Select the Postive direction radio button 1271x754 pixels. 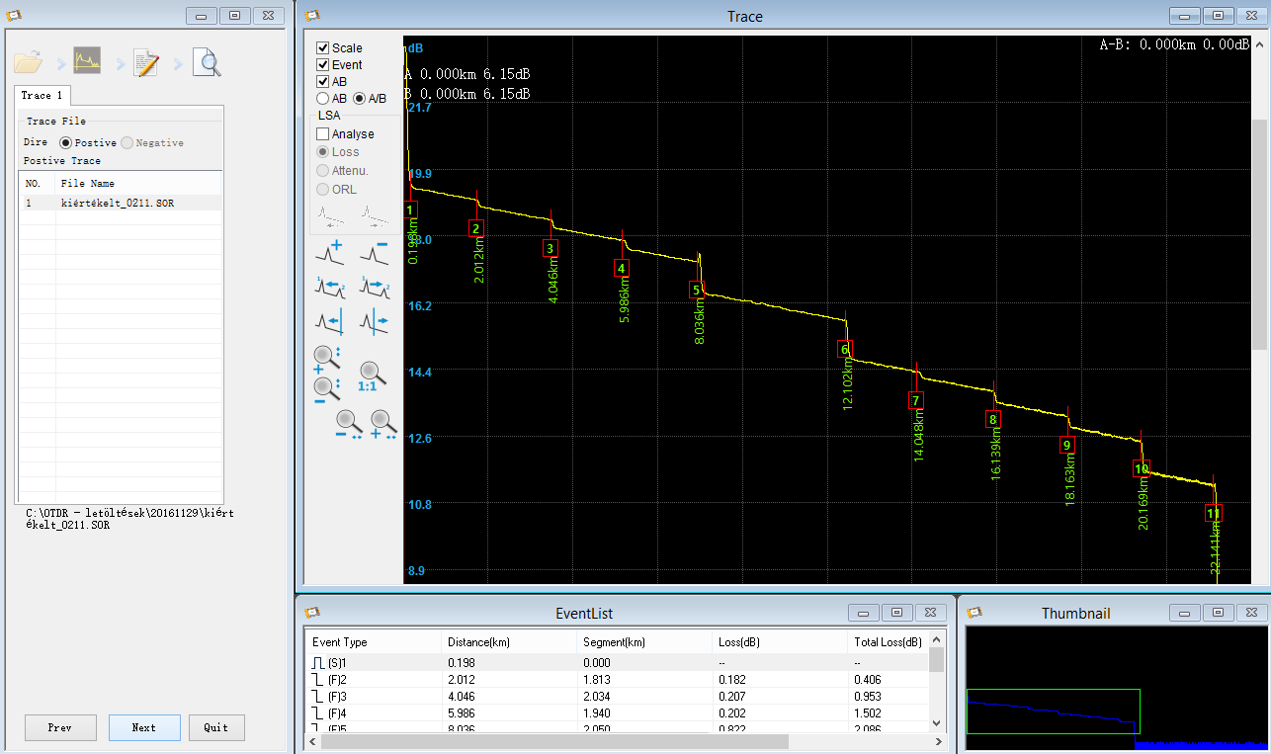point(65,142)
